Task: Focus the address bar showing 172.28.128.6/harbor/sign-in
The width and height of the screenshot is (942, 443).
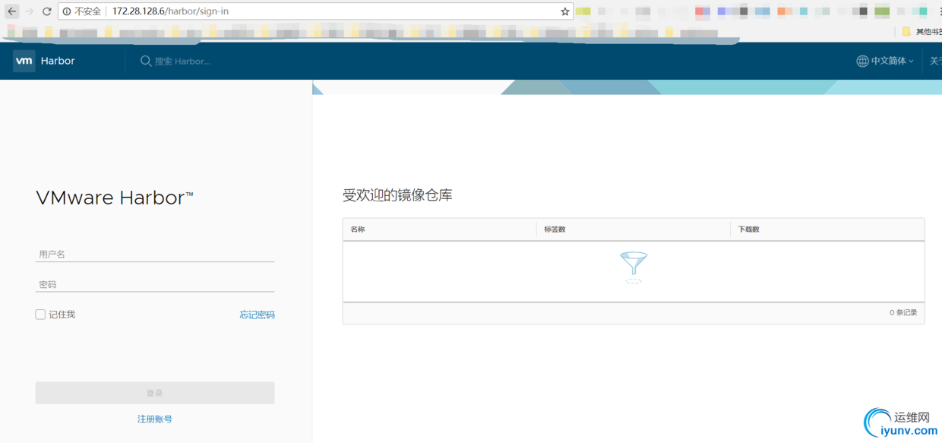Action: coord(315,11)
